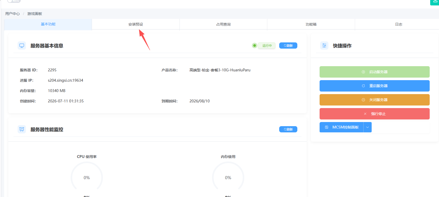Select the server address s204.singsi.cn:19634
Image resolution: width=439 pixels, height=197 pixels.
coord(66,80)
